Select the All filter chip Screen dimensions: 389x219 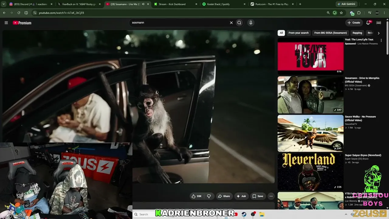pos(281,33)
